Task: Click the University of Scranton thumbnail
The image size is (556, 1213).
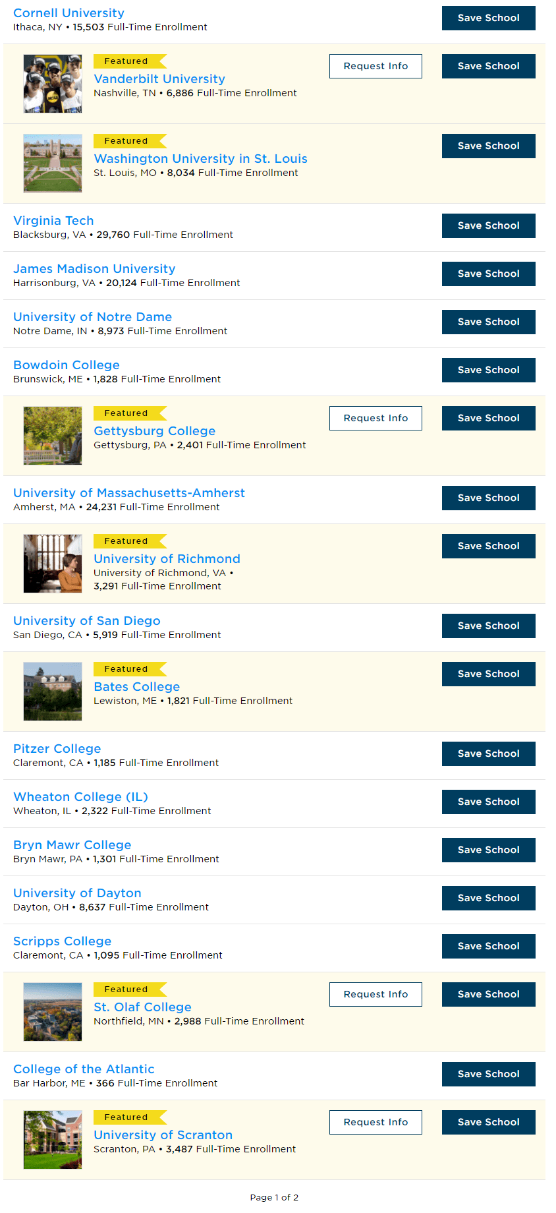Action: (x=53, y=1140)
